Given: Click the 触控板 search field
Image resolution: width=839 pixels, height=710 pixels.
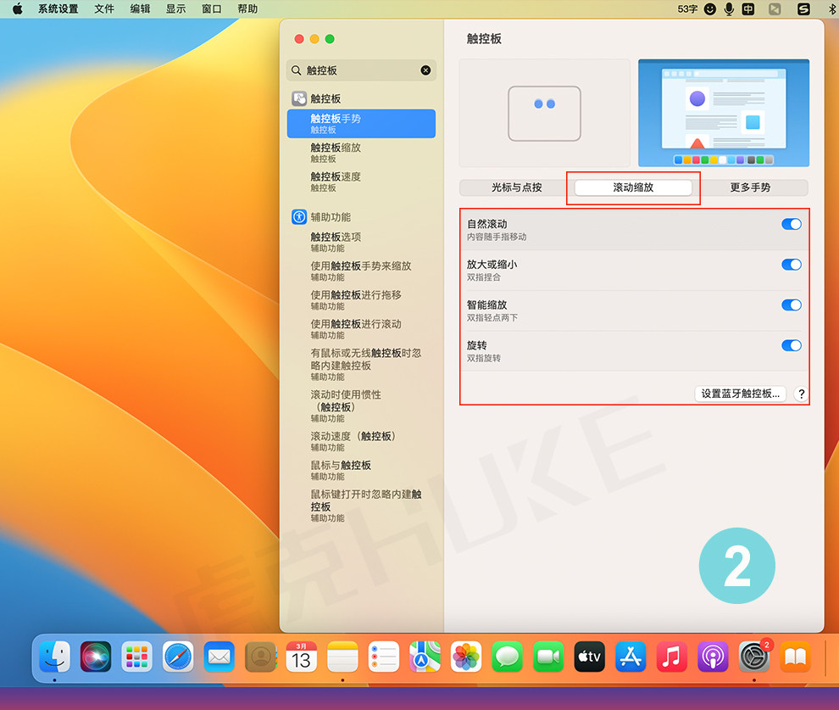Looking at the screenshot, I should (x=361, y=70).
